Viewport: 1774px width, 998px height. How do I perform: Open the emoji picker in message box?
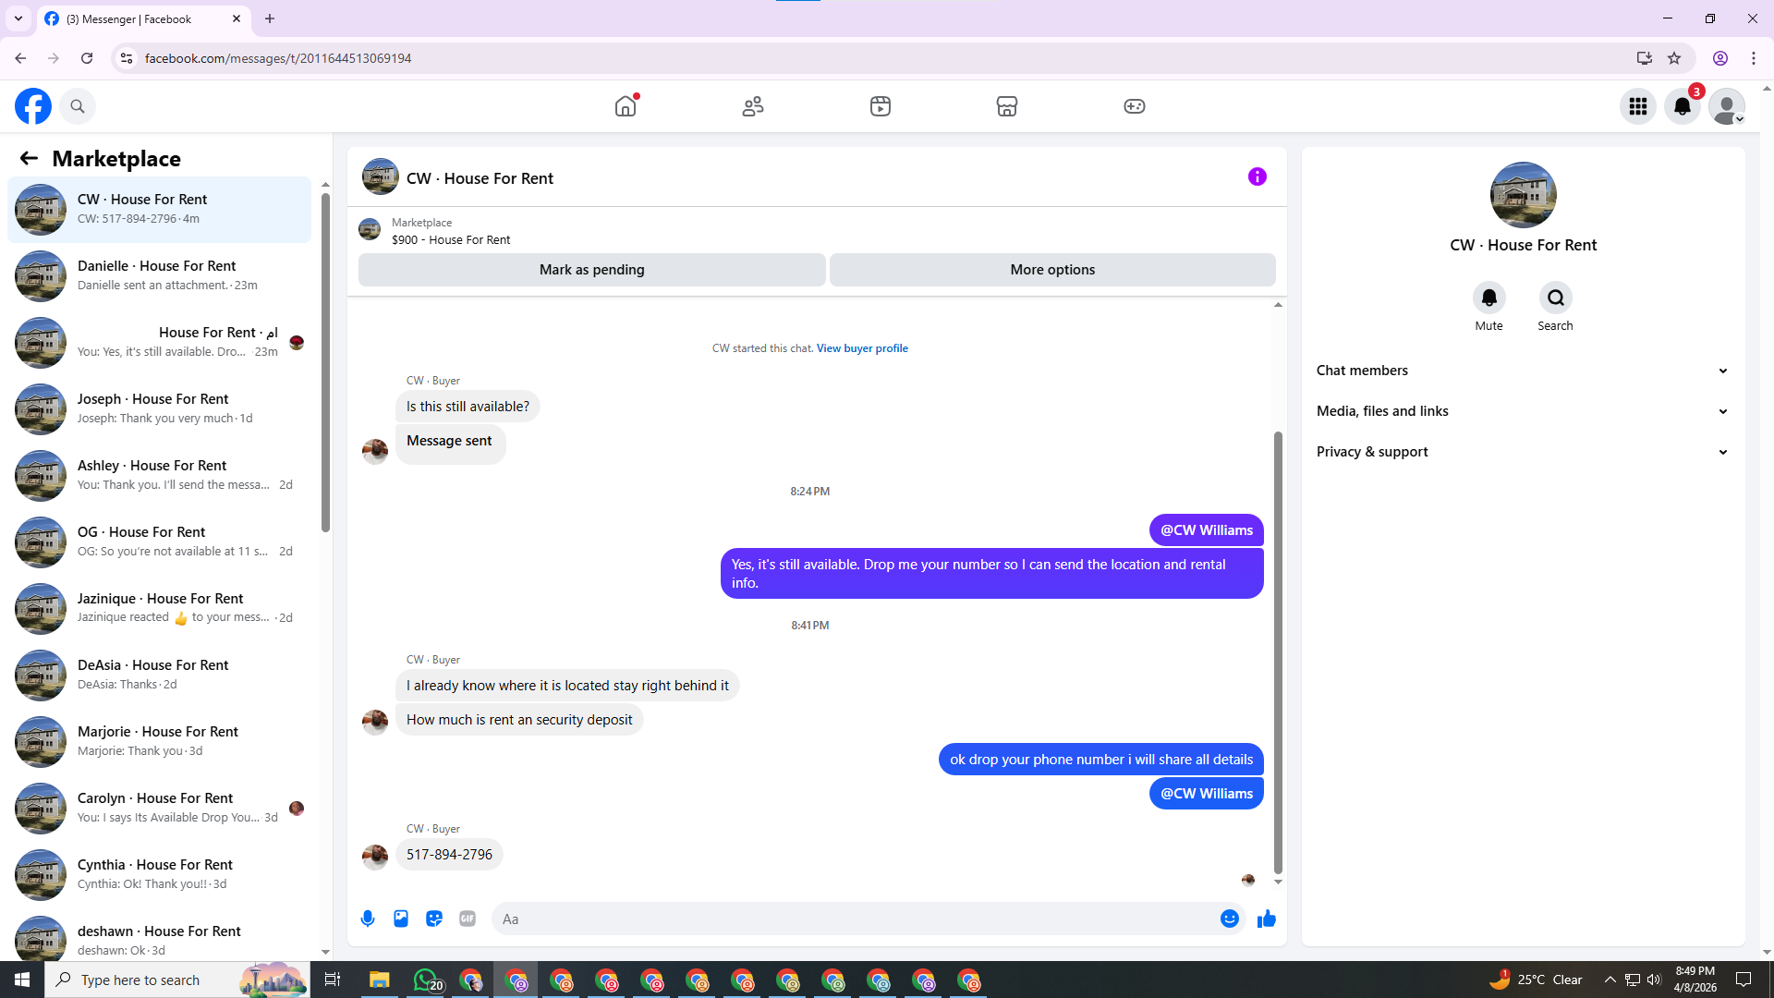click(x=1229, y=919)
